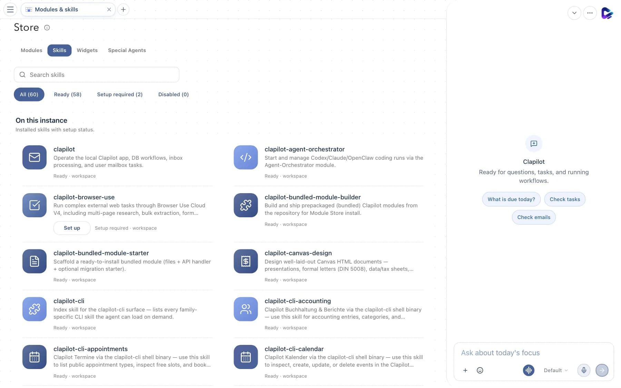This screenshot has width=621, height=388.
Task: Click the clapilot-agent-orchestrator code icon
Action: [x=246, y=157]
